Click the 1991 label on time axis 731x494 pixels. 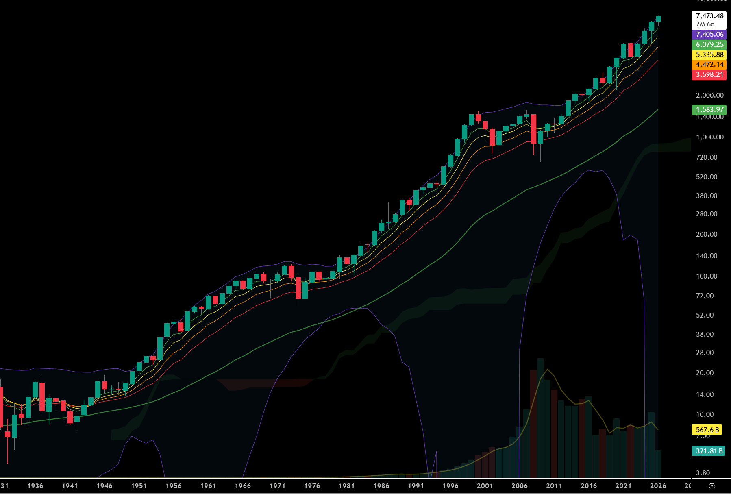416,486
